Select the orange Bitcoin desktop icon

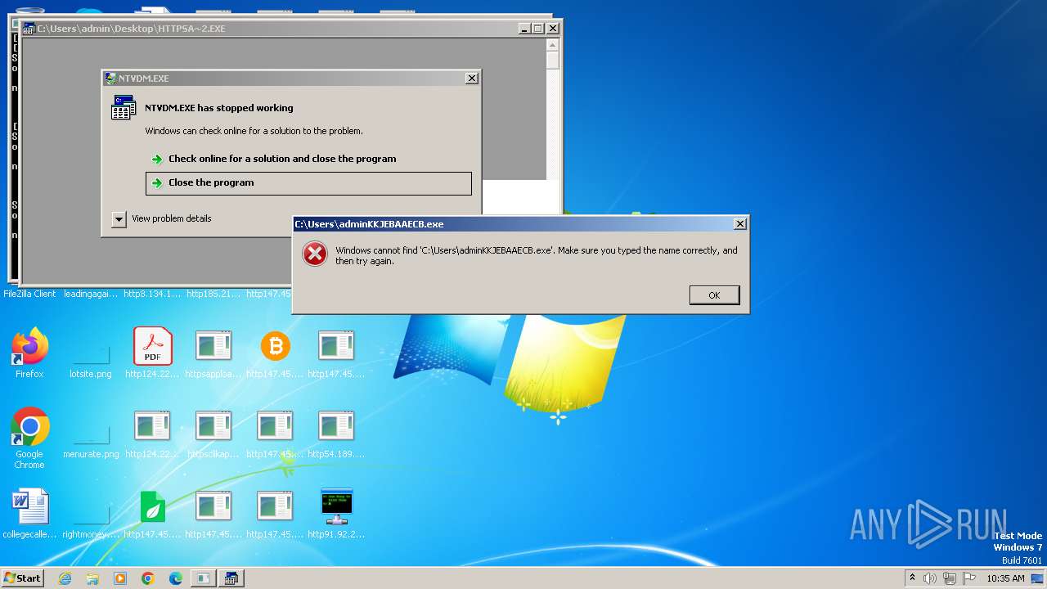point(276,347)
